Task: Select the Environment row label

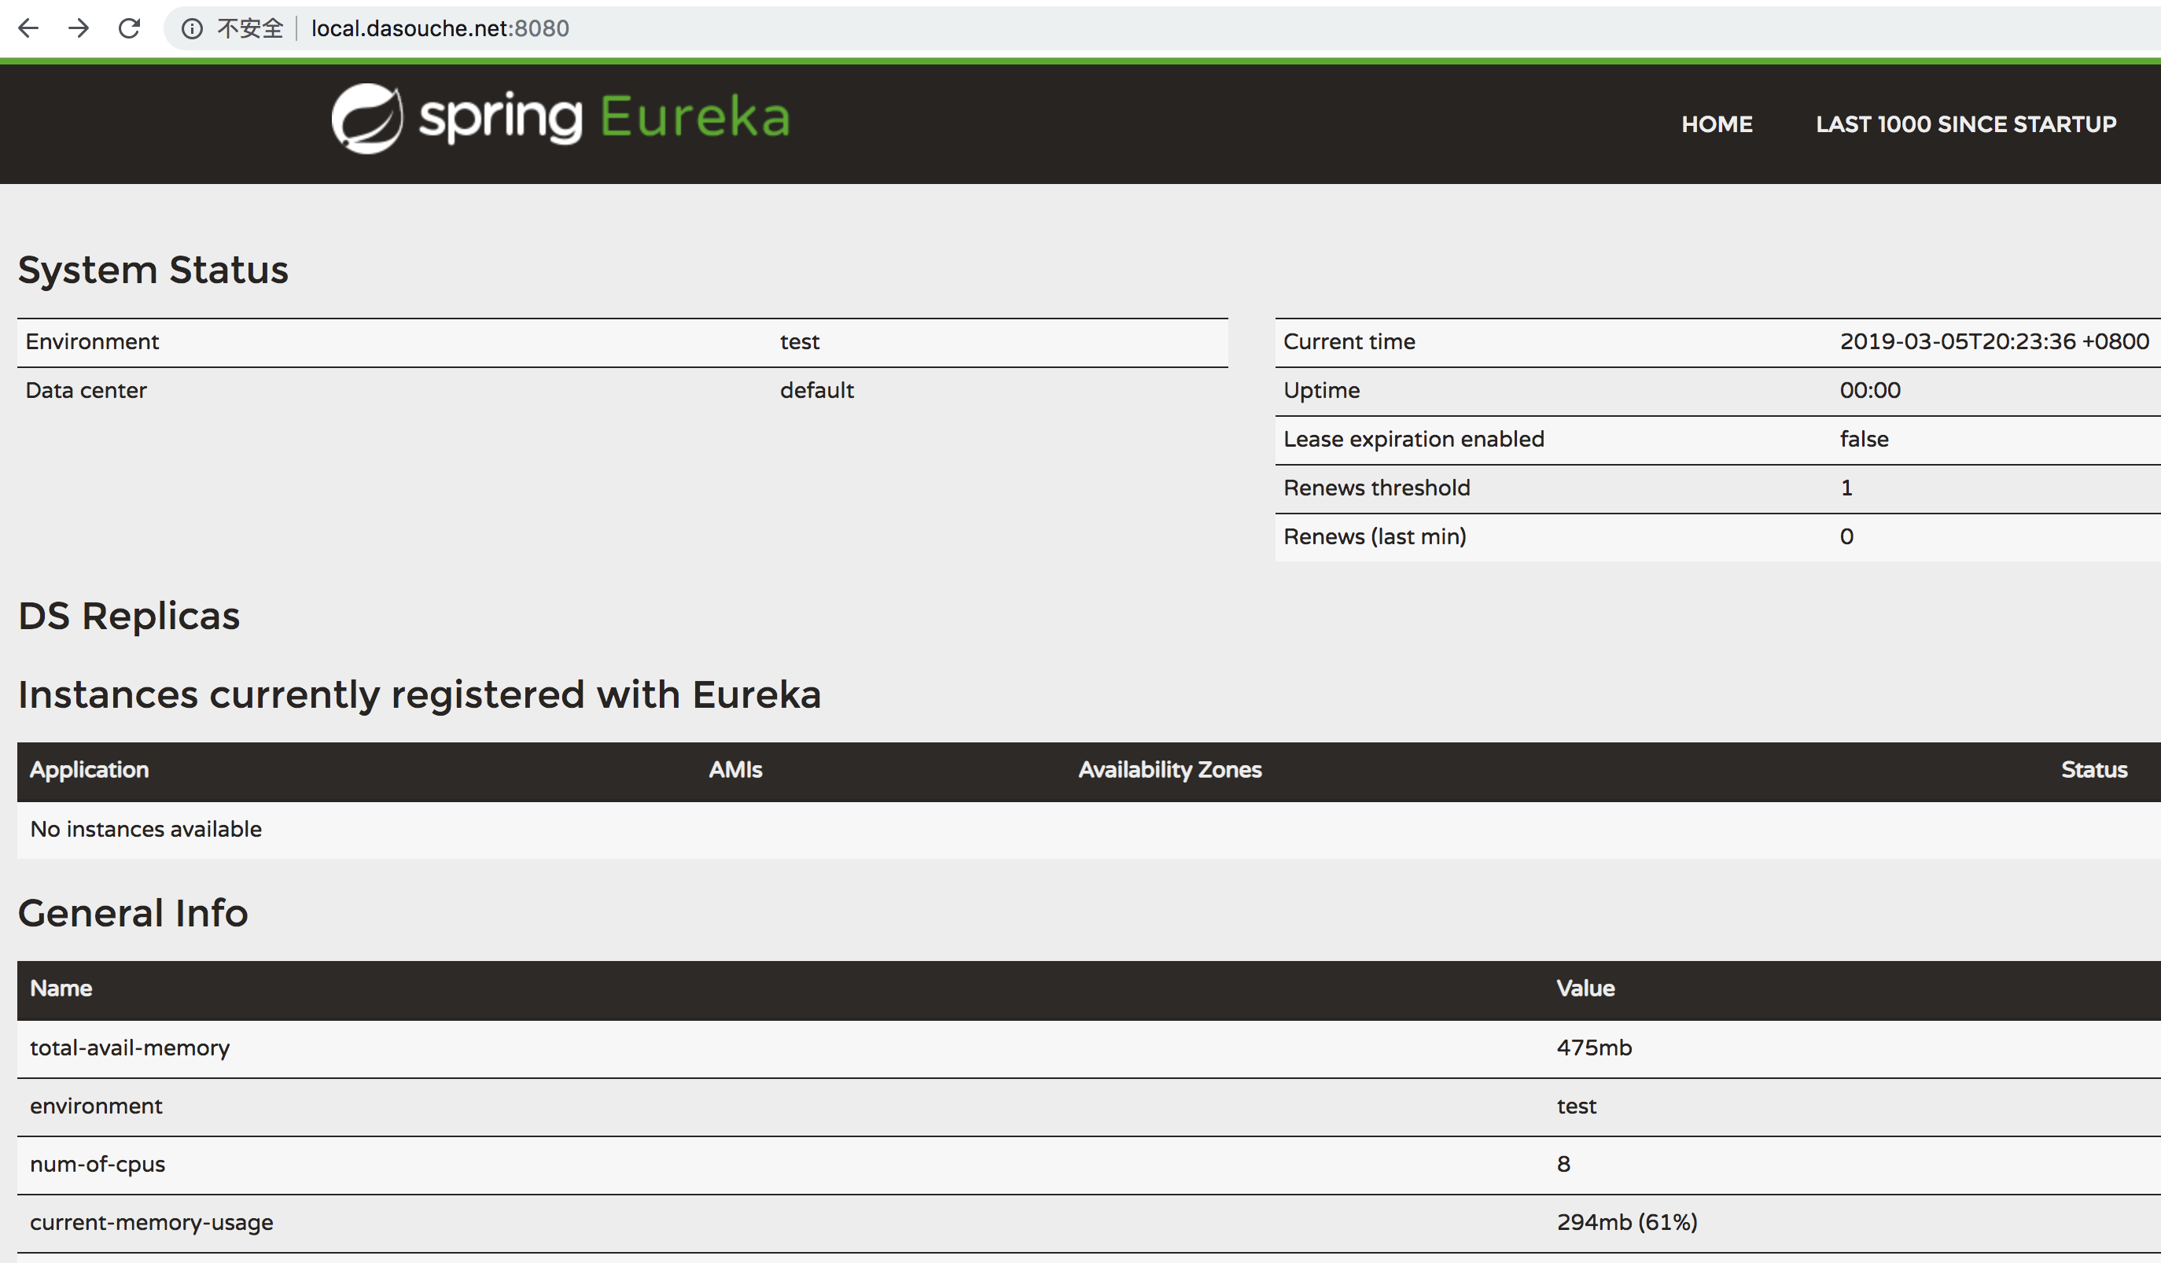Action: [92, 342]
